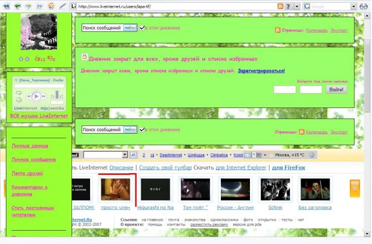This screenshot has height=244, width=372.
Task: Open the bottom 'Экспорт' link
Action: [339, 132]
